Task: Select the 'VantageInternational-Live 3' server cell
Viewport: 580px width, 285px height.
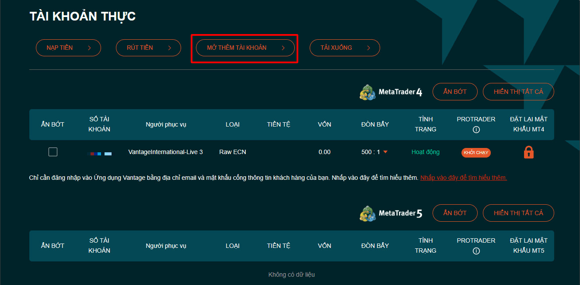Action: click(x=165, y=152)
